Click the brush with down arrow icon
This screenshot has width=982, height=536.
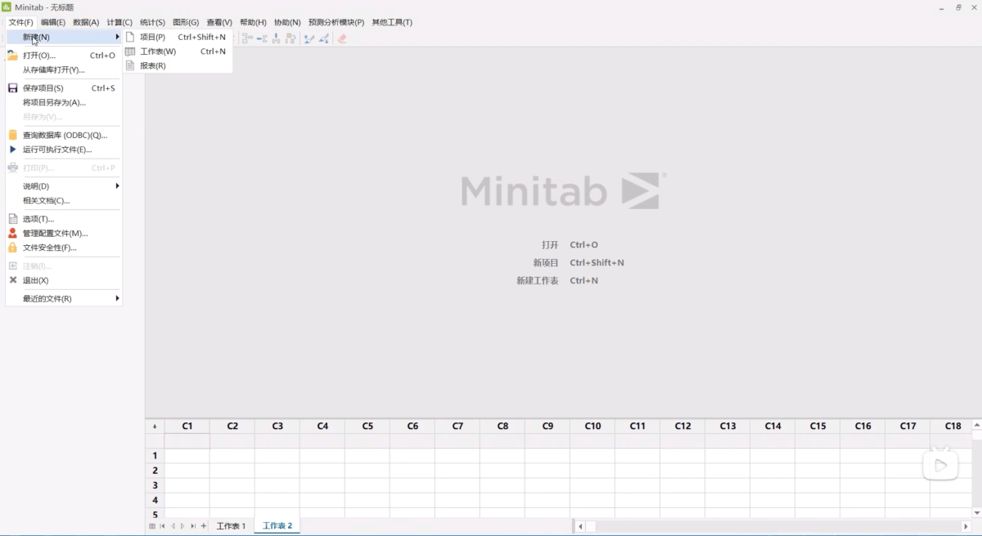(323, 38)
